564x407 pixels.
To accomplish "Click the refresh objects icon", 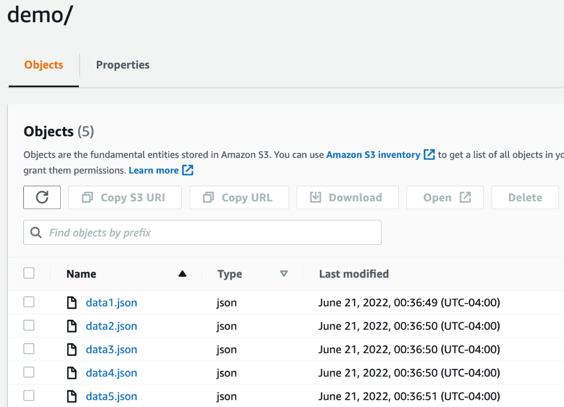I will [x=42, y=197].
